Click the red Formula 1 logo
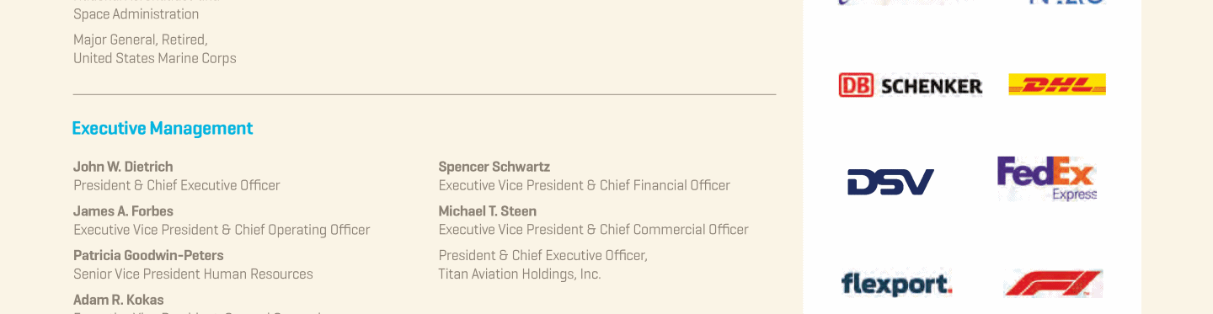1213x314 pixels. point(1054,284)
